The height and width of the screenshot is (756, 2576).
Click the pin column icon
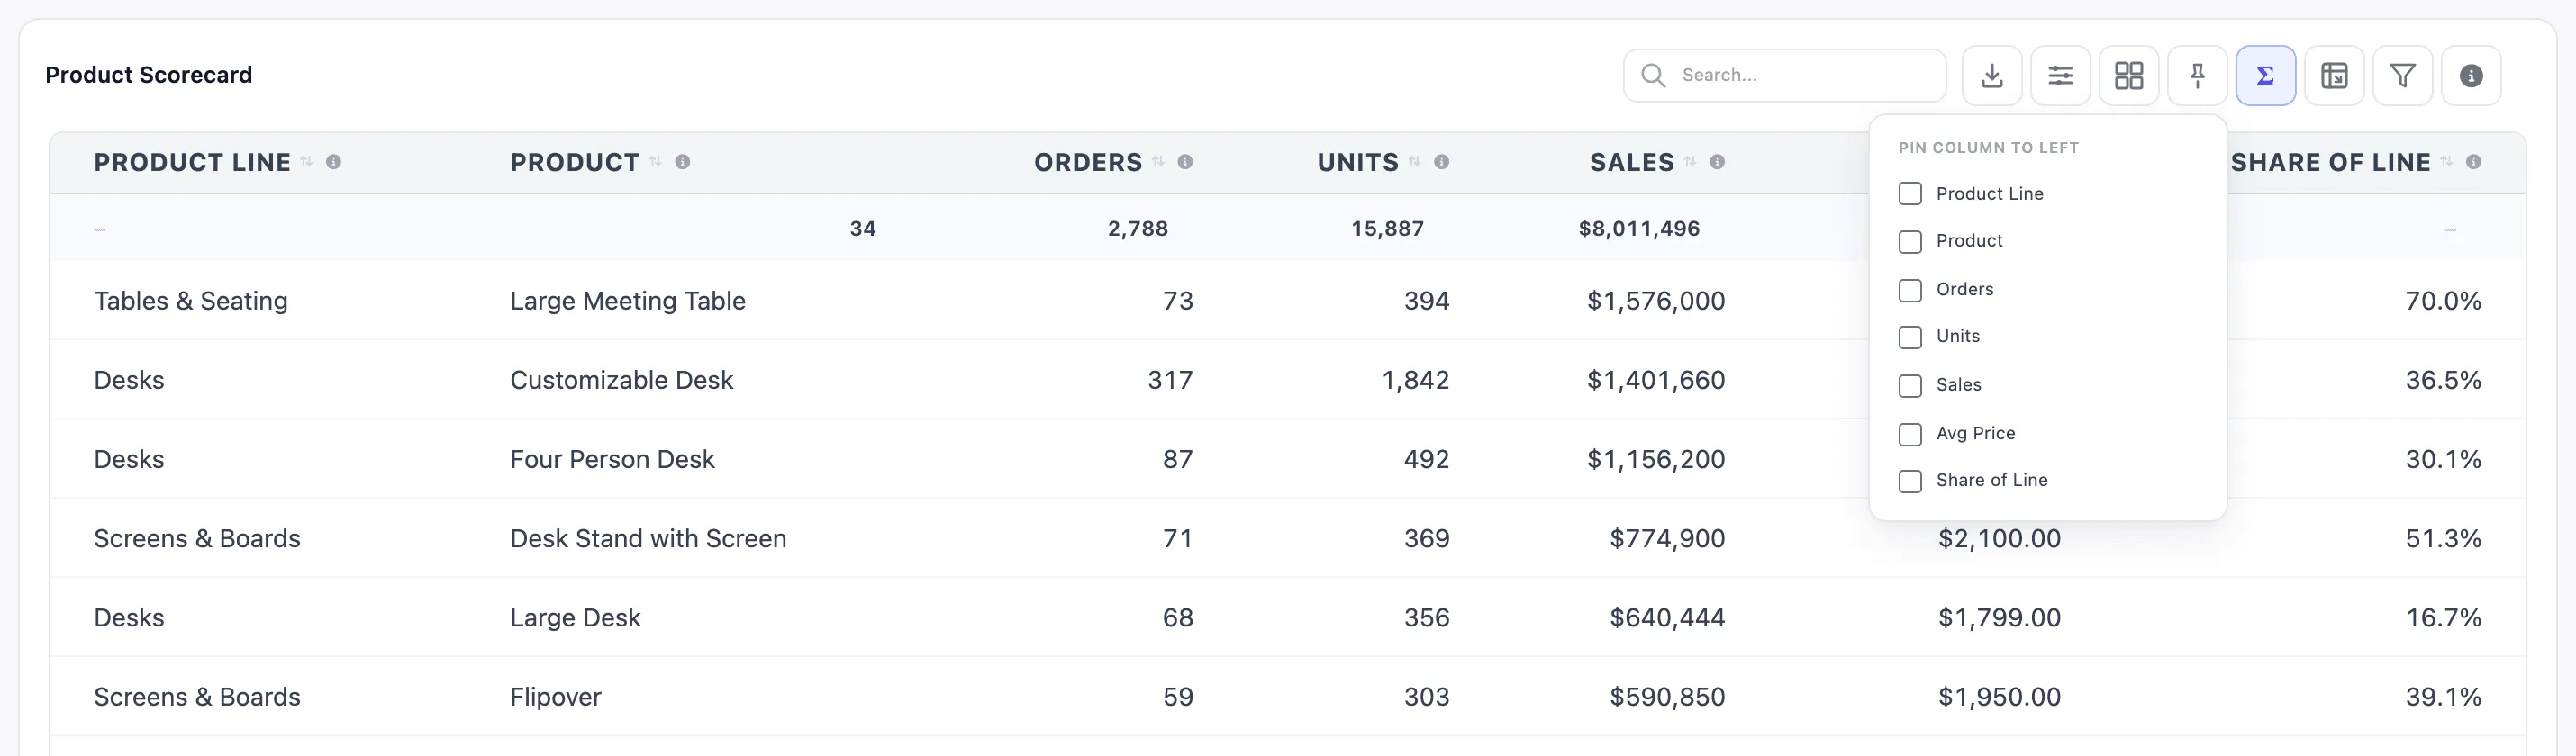(2197, 76)
